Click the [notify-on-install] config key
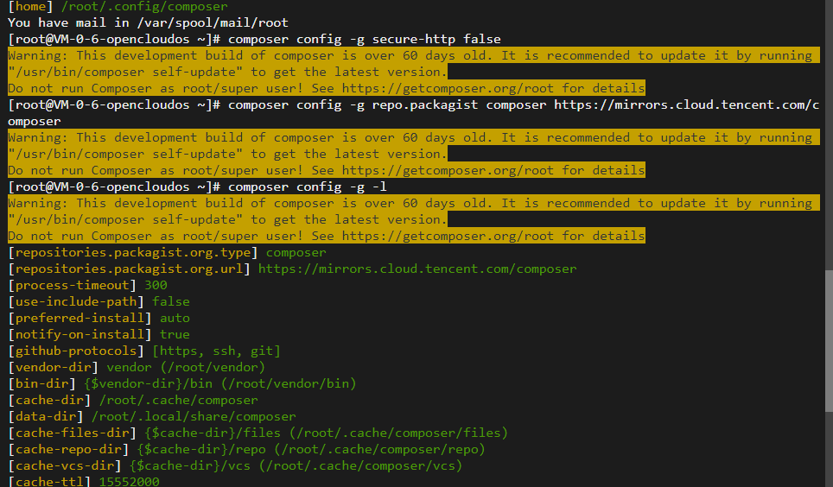 [79, 334]
